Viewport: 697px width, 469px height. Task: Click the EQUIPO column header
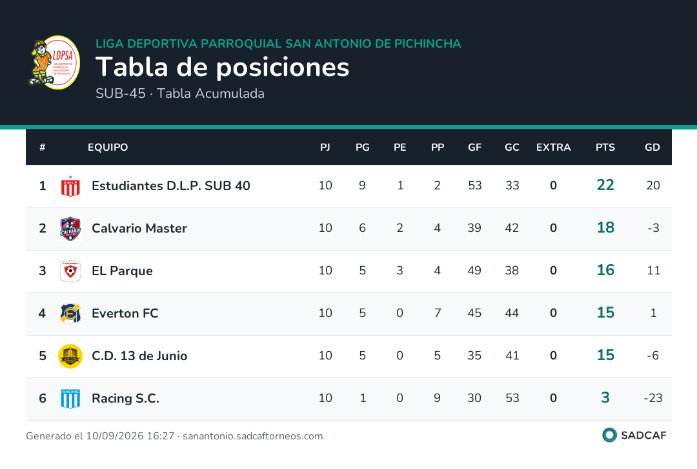pyautogui.click(x=108, y=148)
